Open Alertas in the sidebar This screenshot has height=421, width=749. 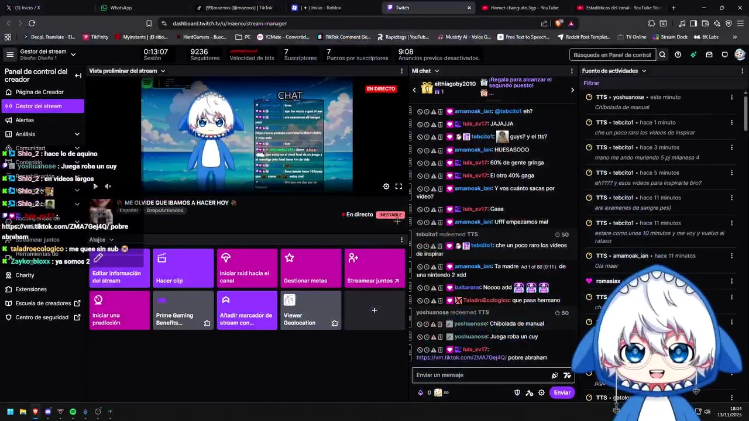[x=25, y=120]
